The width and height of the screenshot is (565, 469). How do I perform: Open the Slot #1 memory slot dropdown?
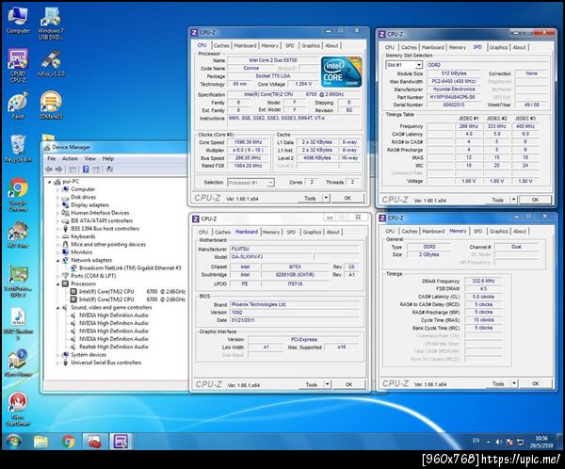click(404, 65)
